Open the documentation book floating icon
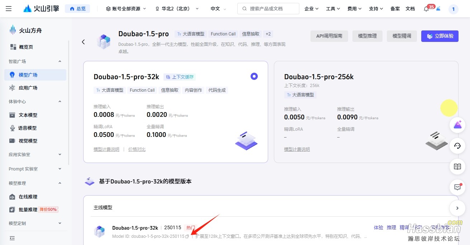This screenshot has height=245, width=470. point(457,166)
